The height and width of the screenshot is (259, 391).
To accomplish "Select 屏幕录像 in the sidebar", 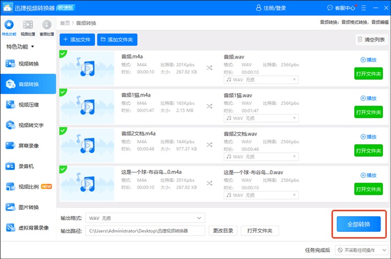I will pyautogui.click(x=28, y=146).
